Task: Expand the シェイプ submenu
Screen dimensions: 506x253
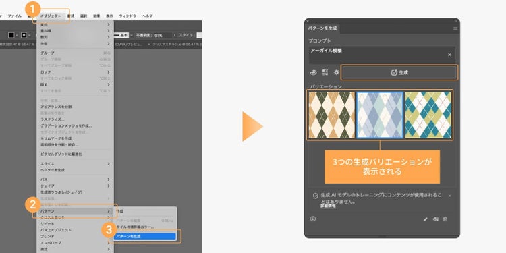Action: pyautogui.click(x=75, y=186)
